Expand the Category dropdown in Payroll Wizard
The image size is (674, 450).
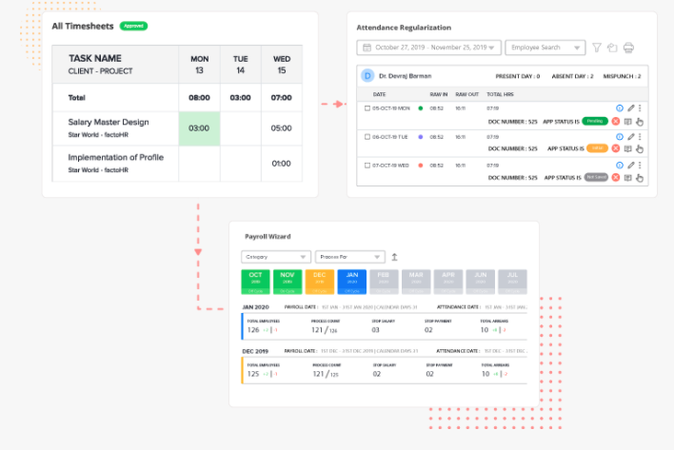pos(276,257)
